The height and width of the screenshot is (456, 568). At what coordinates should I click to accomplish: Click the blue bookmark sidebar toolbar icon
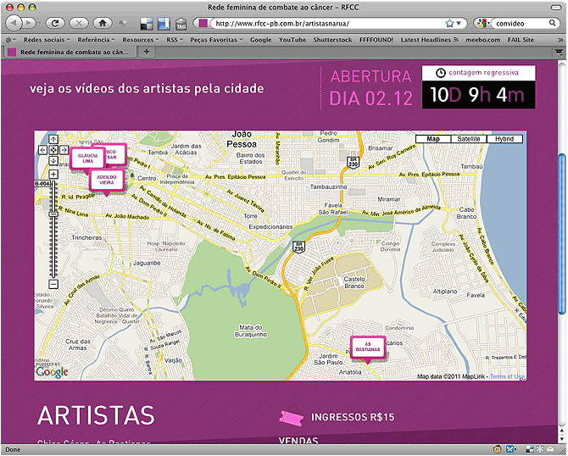pyautogui.click(x=164, y=24)
